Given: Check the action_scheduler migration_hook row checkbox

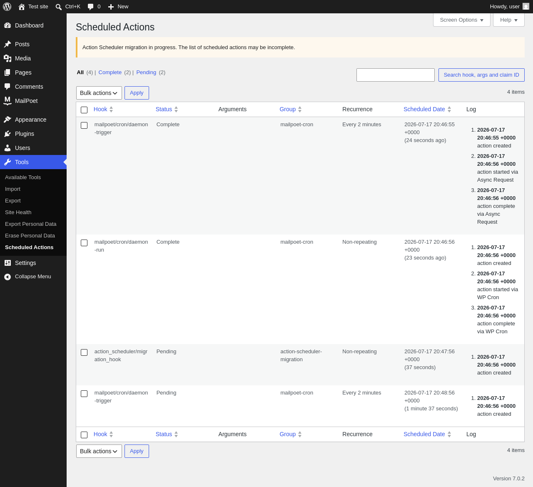Looking at the screenshot, I should coord(84,352).
